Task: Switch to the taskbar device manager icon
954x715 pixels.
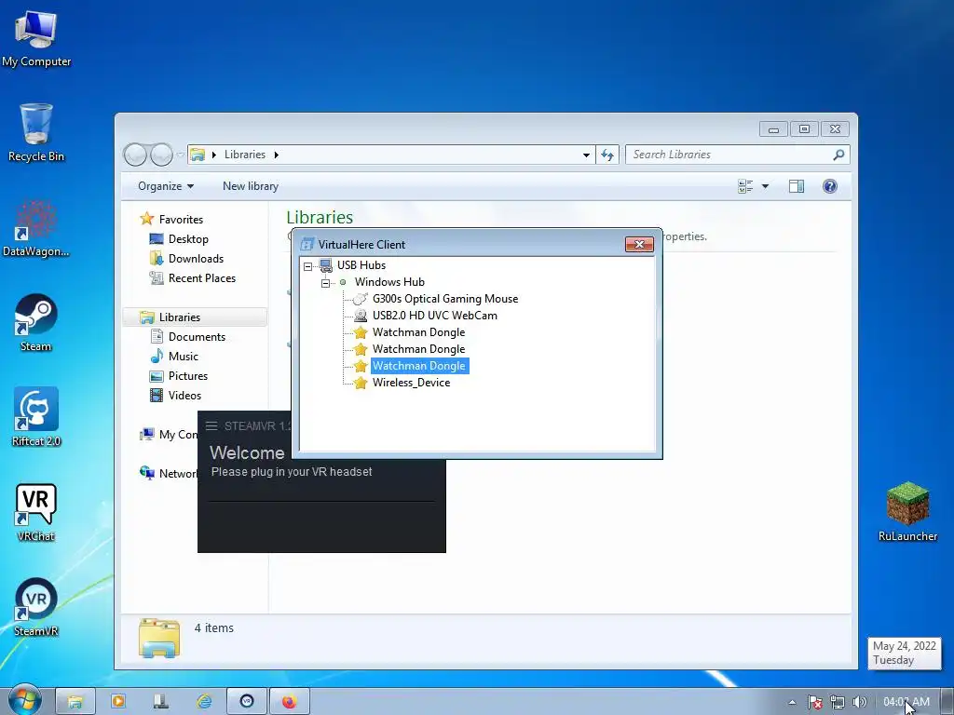Action: click(x=160, y=702)
